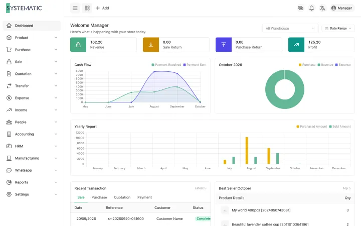Open the Date Range picker
The height and width of the screenshot is (226, 361).
[x=338, y=28]
